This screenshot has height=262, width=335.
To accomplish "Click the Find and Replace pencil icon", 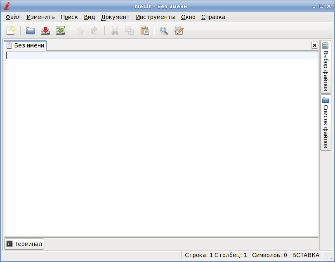I will tap(179, 31).
